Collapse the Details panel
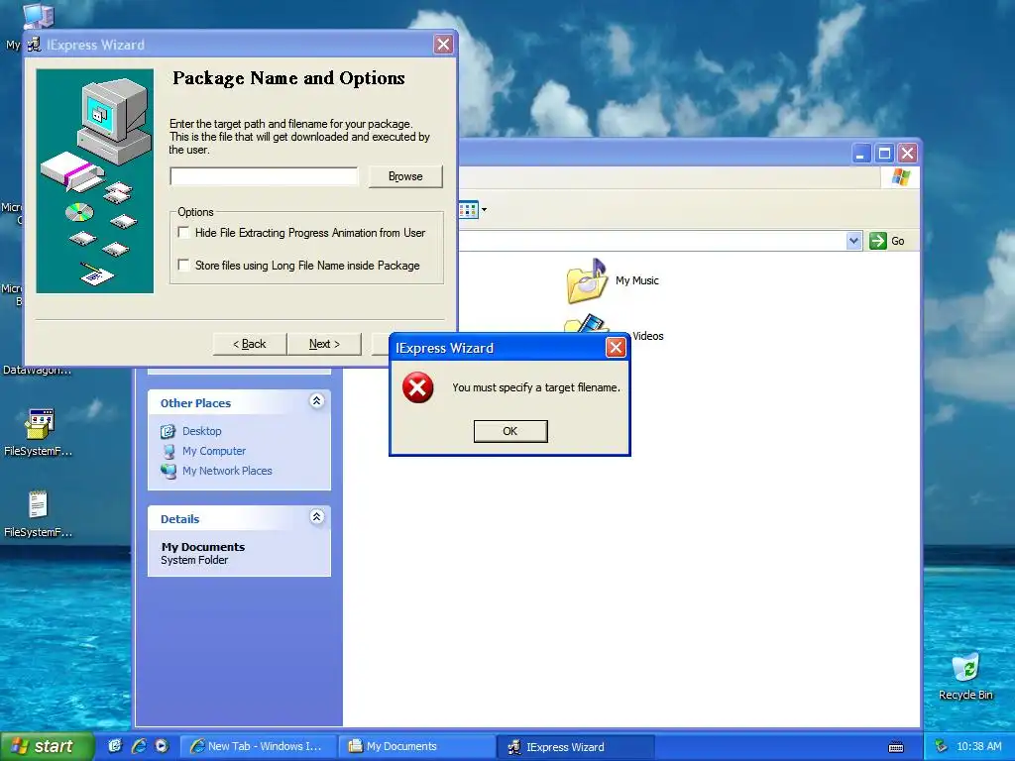Viewport: 1015px width, 761px height. coord(316,517)
